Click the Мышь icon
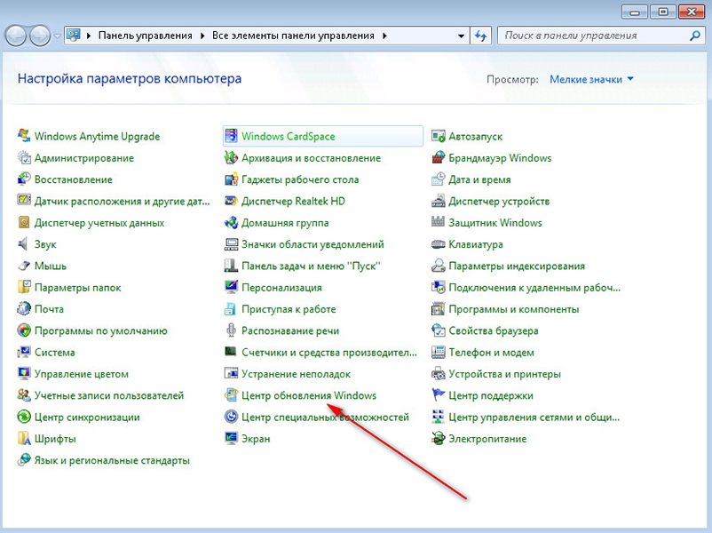Image resolution: width=712 pixels, height=533 pixels. pyautogui.click(x=24, y=265)
